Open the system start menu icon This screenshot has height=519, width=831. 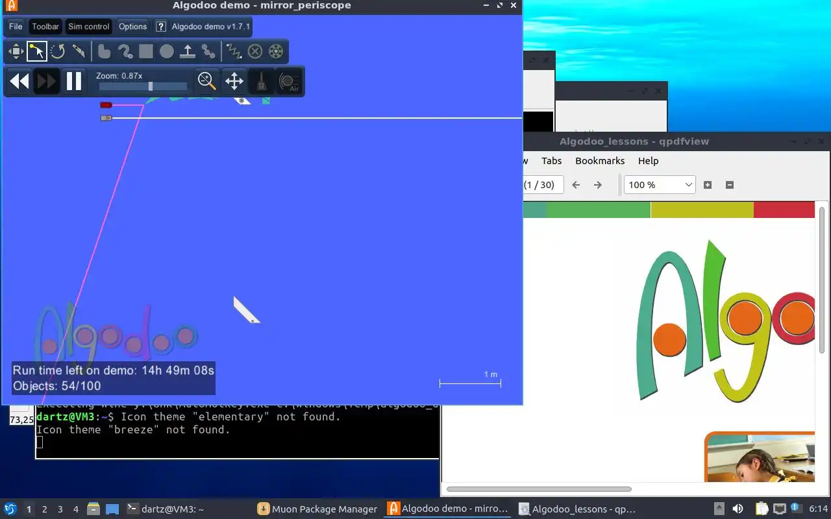coord(10,509)
